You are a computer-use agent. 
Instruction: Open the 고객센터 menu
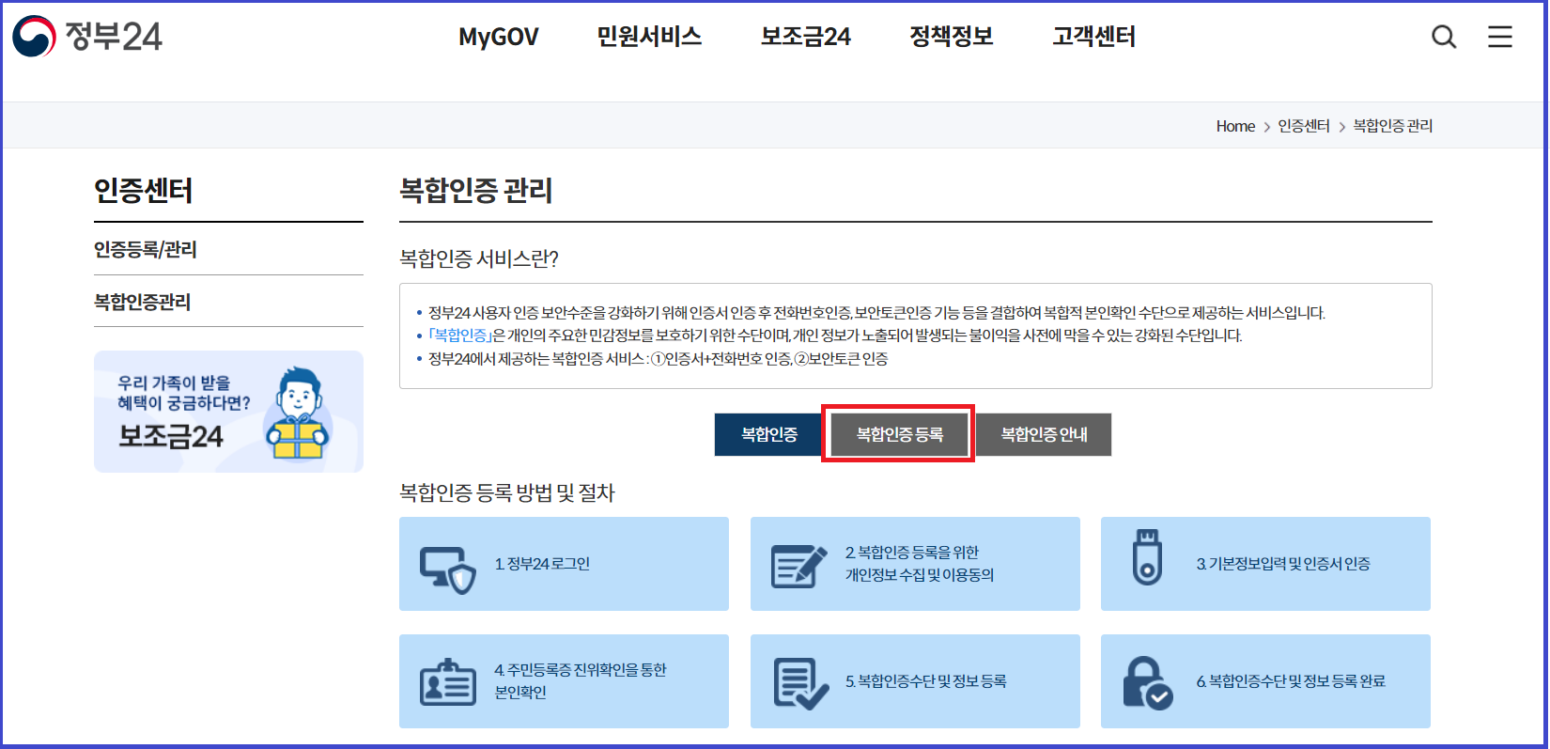point(1094,37)
